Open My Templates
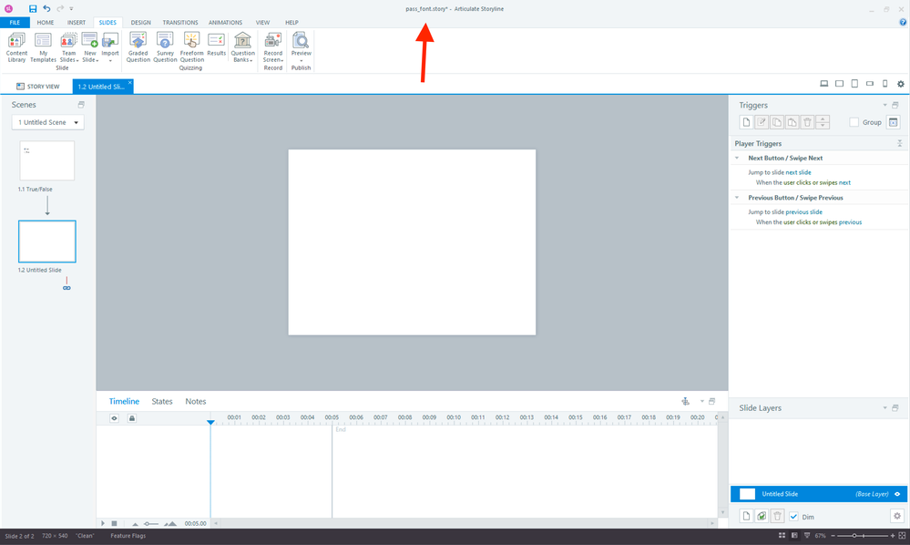Screen dimensions: 910x545 (x=43, y=46)
